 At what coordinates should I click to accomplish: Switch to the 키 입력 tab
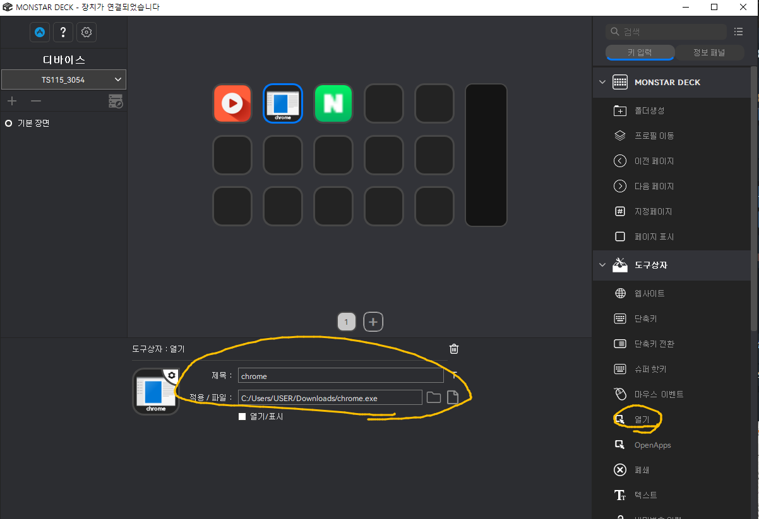[x=640, y=52]
